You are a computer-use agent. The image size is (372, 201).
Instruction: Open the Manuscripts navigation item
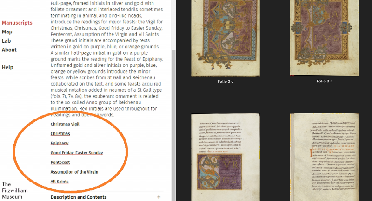17,23
